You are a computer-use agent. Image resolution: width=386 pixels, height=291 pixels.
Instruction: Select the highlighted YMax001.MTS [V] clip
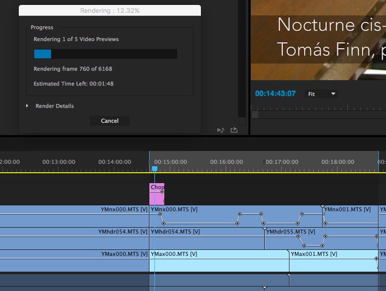coord(334,261)
